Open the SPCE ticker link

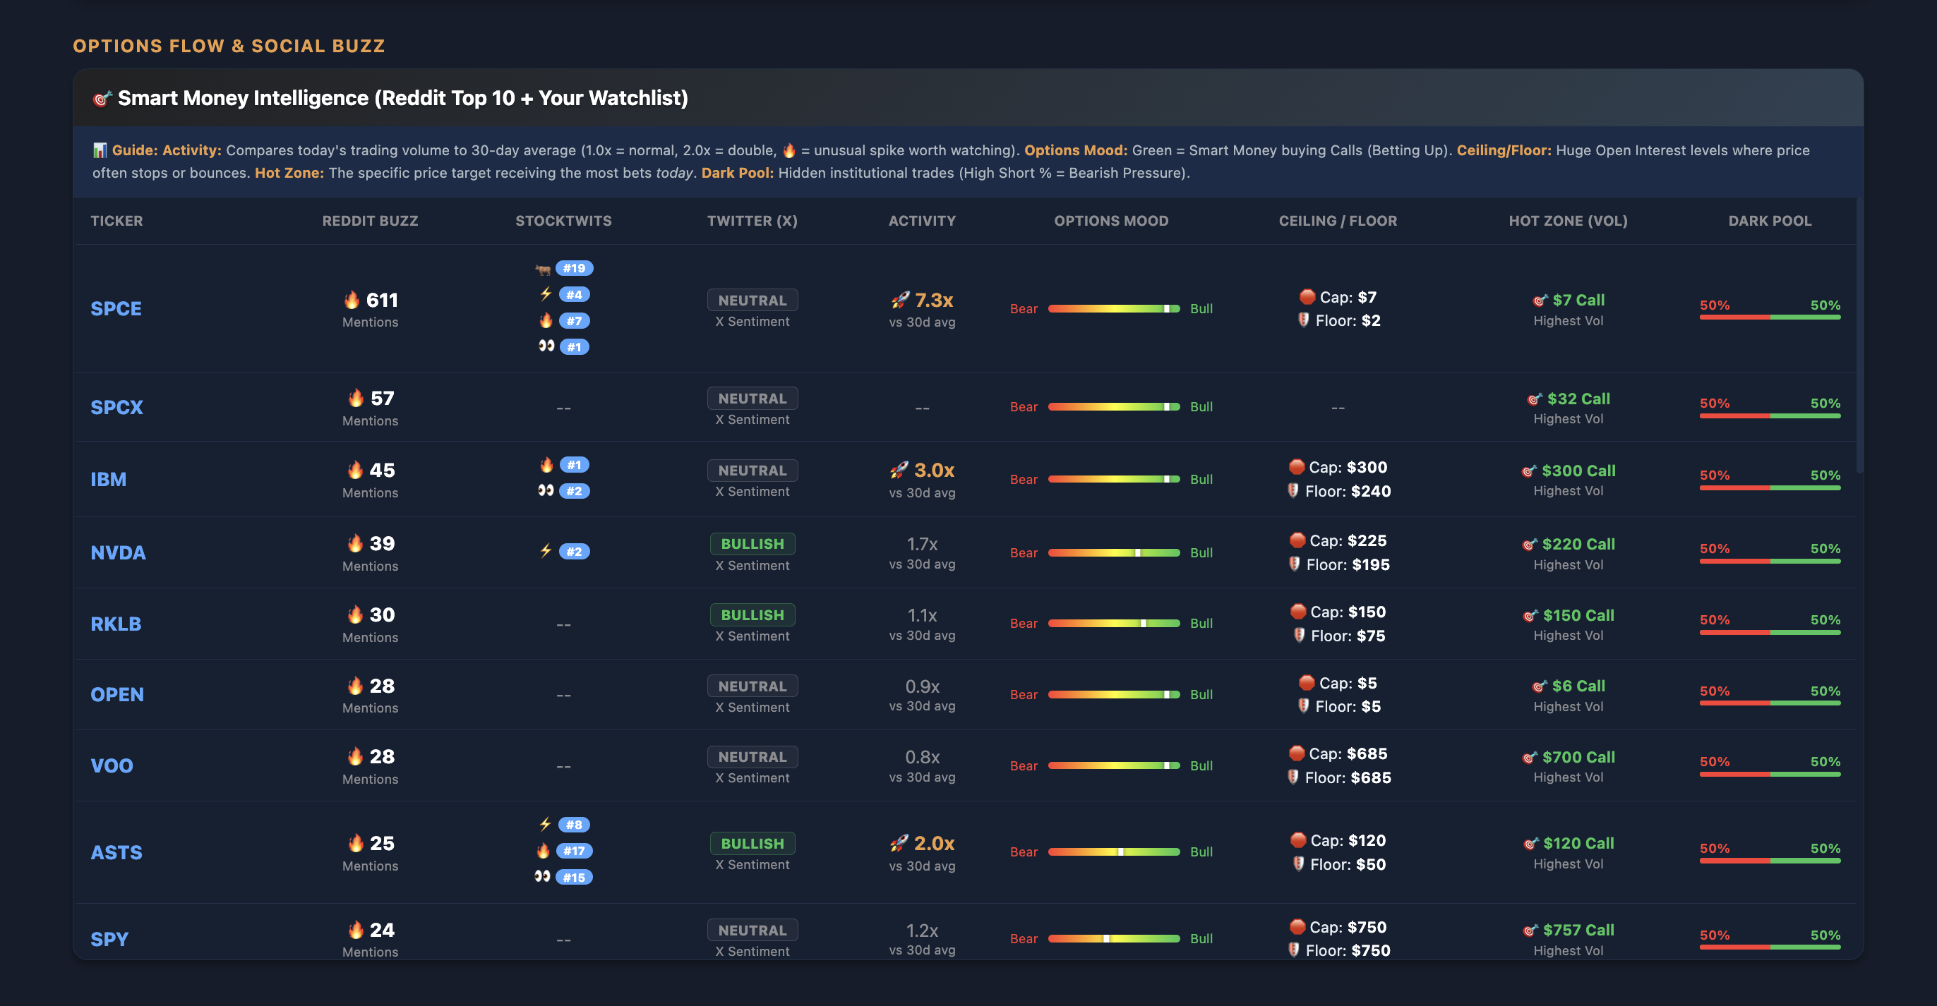[116, 309]
